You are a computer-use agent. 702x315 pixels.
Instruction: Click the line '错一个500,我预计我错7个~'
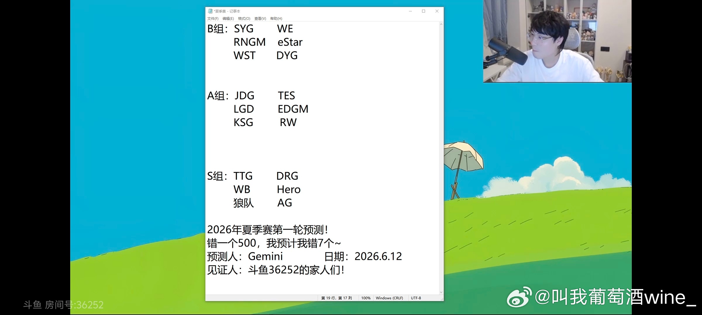point(274,243)
